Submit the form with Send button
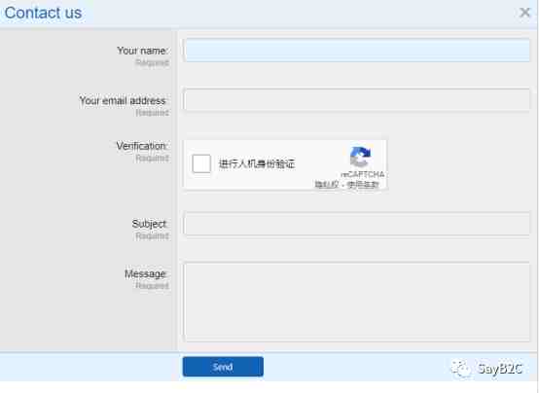Screen dimensions: 539x393 pyautogui.click(x=223, y=367)
